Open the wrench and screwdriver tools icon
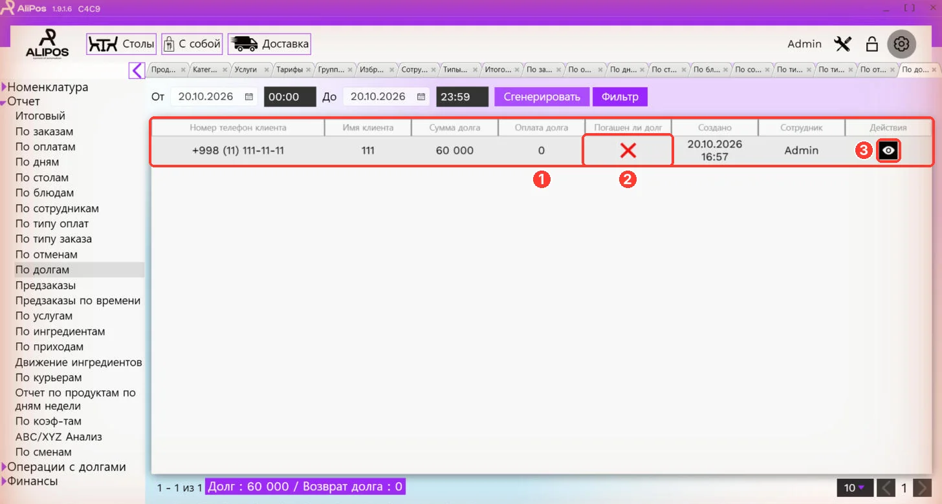This screenshot has height=504, width=942. pyautogui.click(x=843, y=44)
